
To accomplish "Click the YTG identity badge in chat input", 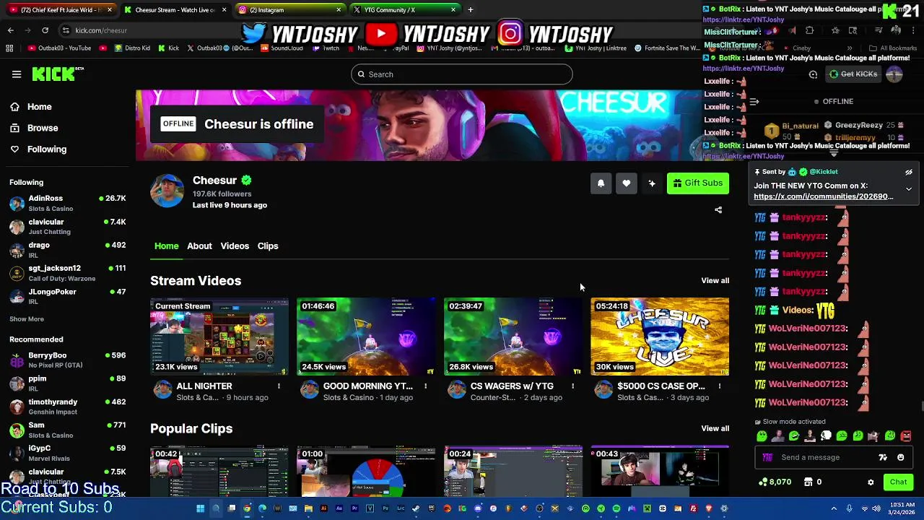I will (767, 457).
